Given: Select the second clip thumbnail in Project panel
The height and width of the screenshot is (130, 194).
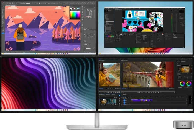Looking at the screenshot, I should [112, 101].
